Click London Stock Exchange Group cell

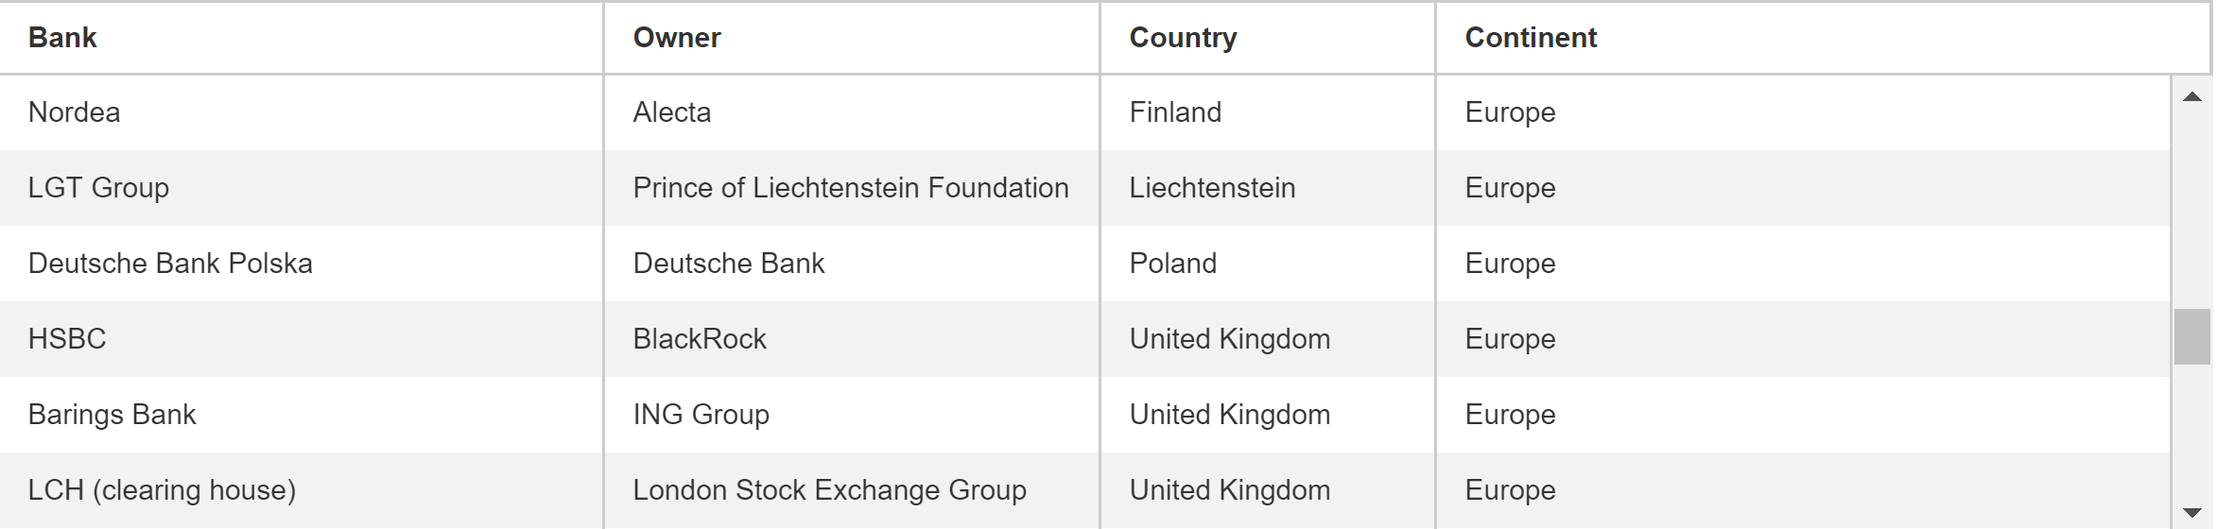coord(852,490)
